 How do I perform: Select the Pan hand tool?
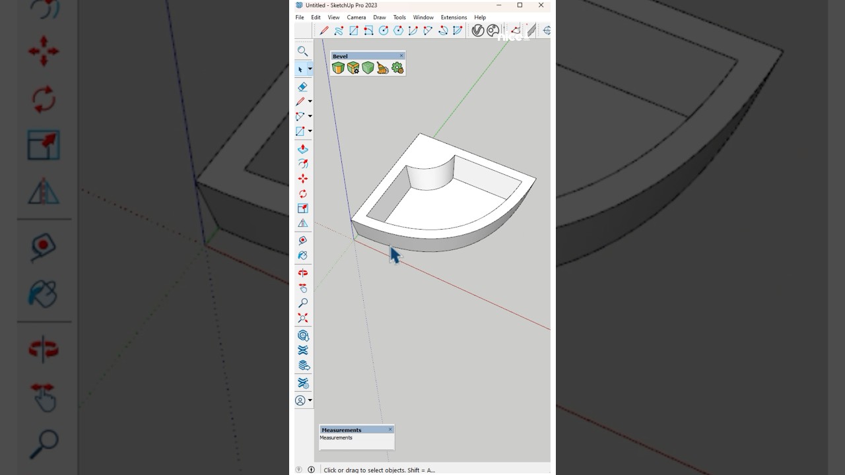(x=302, y=288)
